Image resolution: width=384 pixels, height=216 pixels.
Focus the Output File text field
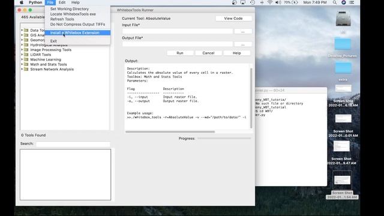[178, 44]
